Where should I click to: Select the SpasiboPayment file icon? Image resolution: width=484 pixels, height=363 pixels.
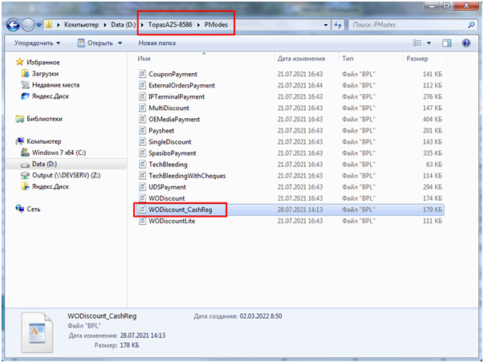tap(142, 153)
